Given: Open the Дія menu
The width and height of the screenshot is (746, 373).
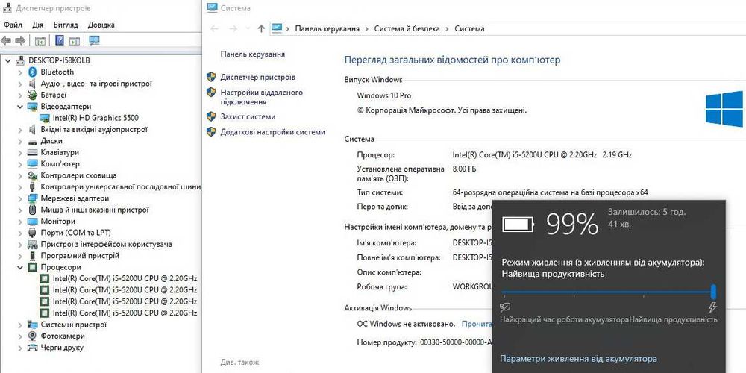Looking at the screenshot, I should point(38,25).
